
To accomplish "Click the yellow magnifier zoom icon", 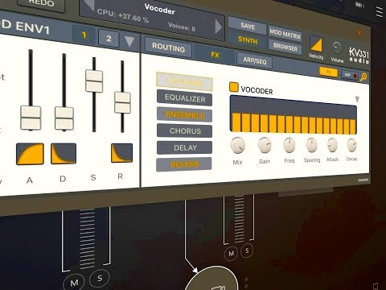I will [x=363, y=77].
